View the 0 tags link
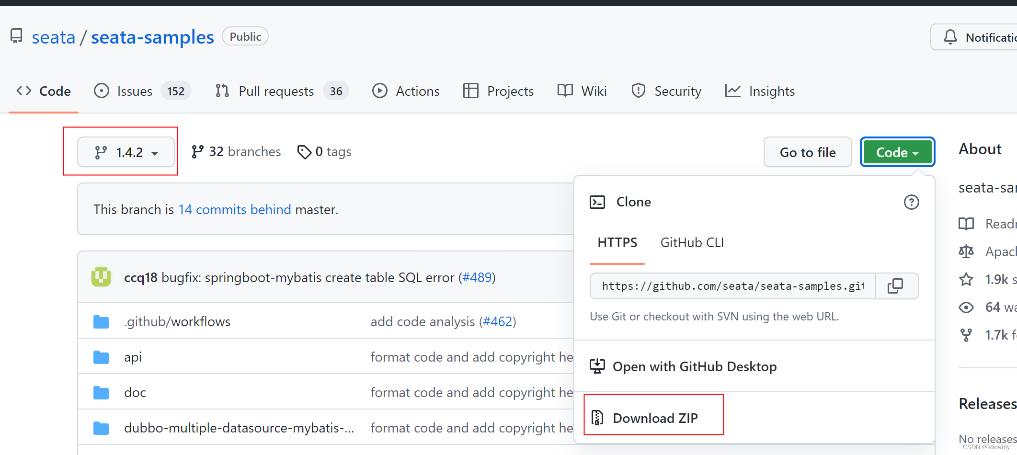Screen dimensions: 1017x455 (324, 152)
